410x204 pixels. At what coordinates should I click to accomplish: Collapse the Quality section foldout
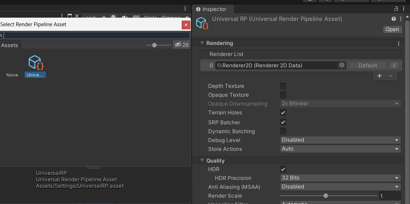[x=202, y=160]
